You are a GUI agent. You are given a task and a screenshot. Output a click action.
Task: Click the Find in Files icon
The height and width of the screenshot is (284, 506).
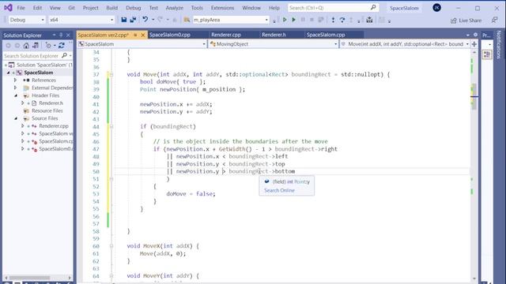point(187,20)
